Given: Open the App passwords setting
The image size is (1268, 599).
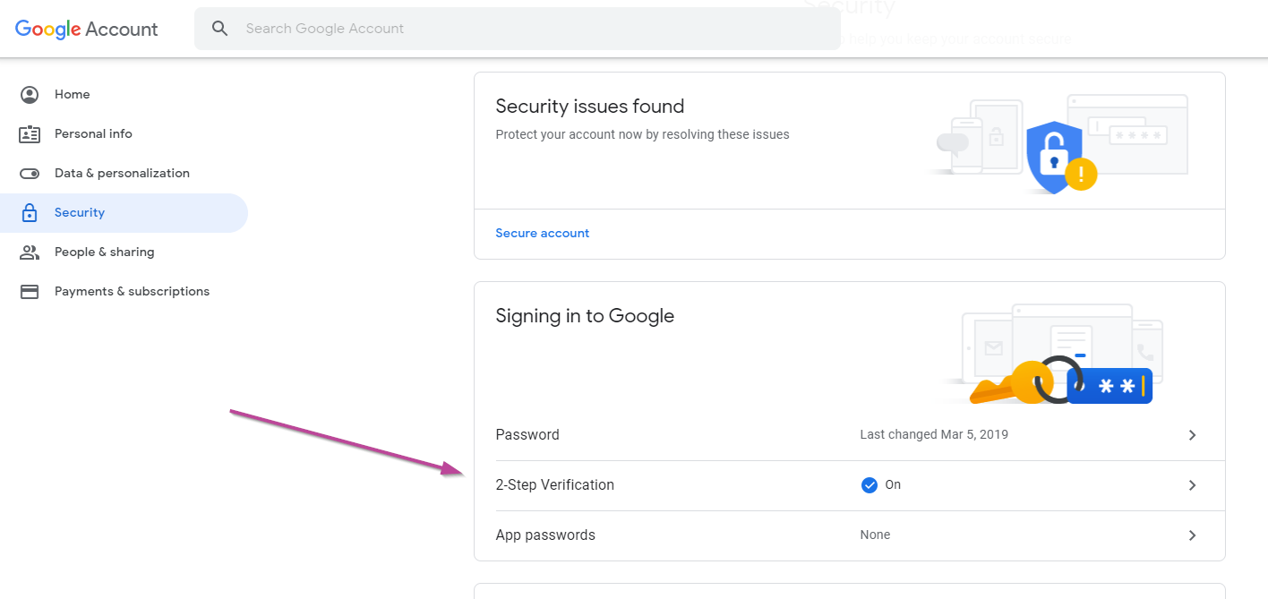Looking at the screenshot, I should tap(545, 535).
